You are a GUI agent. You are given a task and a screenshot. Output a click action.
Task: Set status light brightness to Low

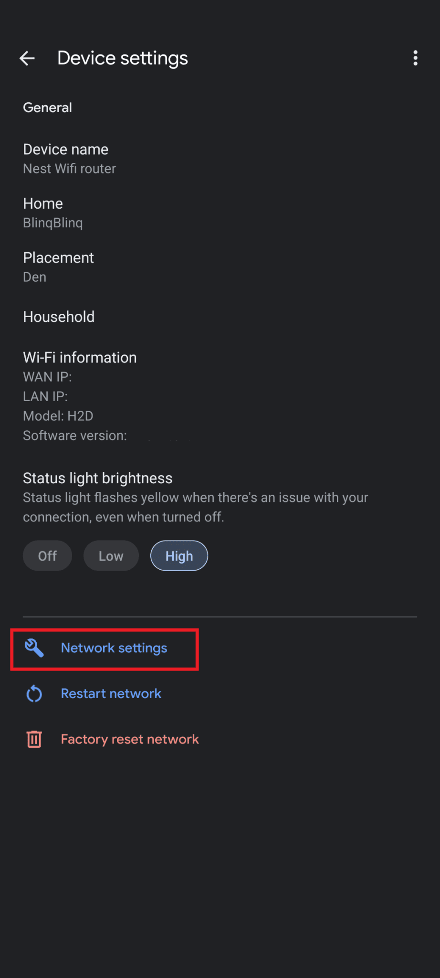[111, 555]
